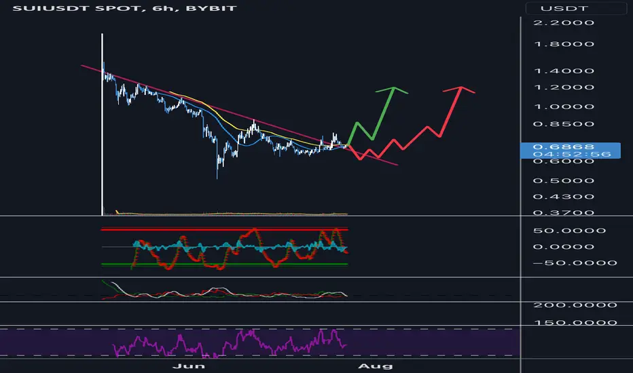The image size is (633, 373).
Task: Click the current price label 0.6868
Action: coord(564,146)
